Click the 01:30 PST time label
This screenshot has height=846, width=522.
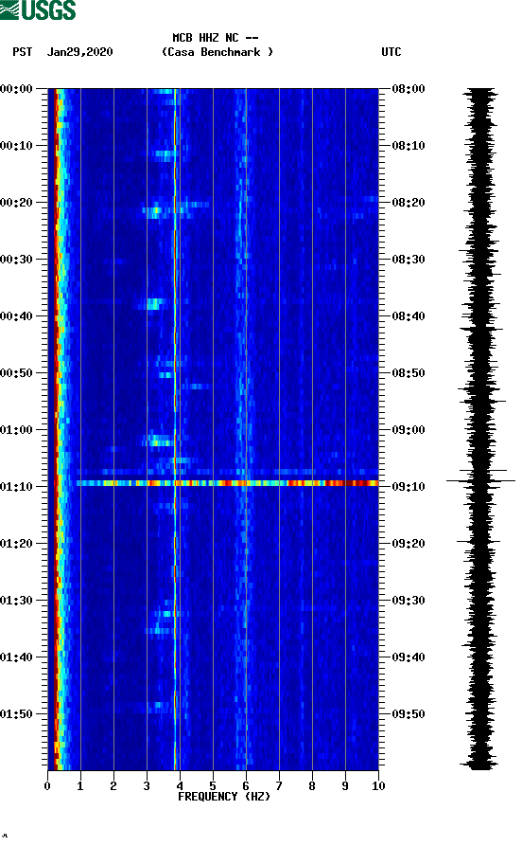pos(16,601)
